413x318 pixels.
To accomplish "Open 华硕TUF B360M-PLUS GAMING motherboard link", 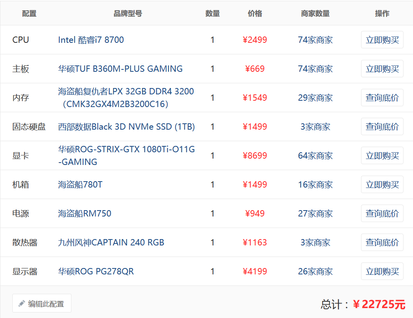I will 120,69.
